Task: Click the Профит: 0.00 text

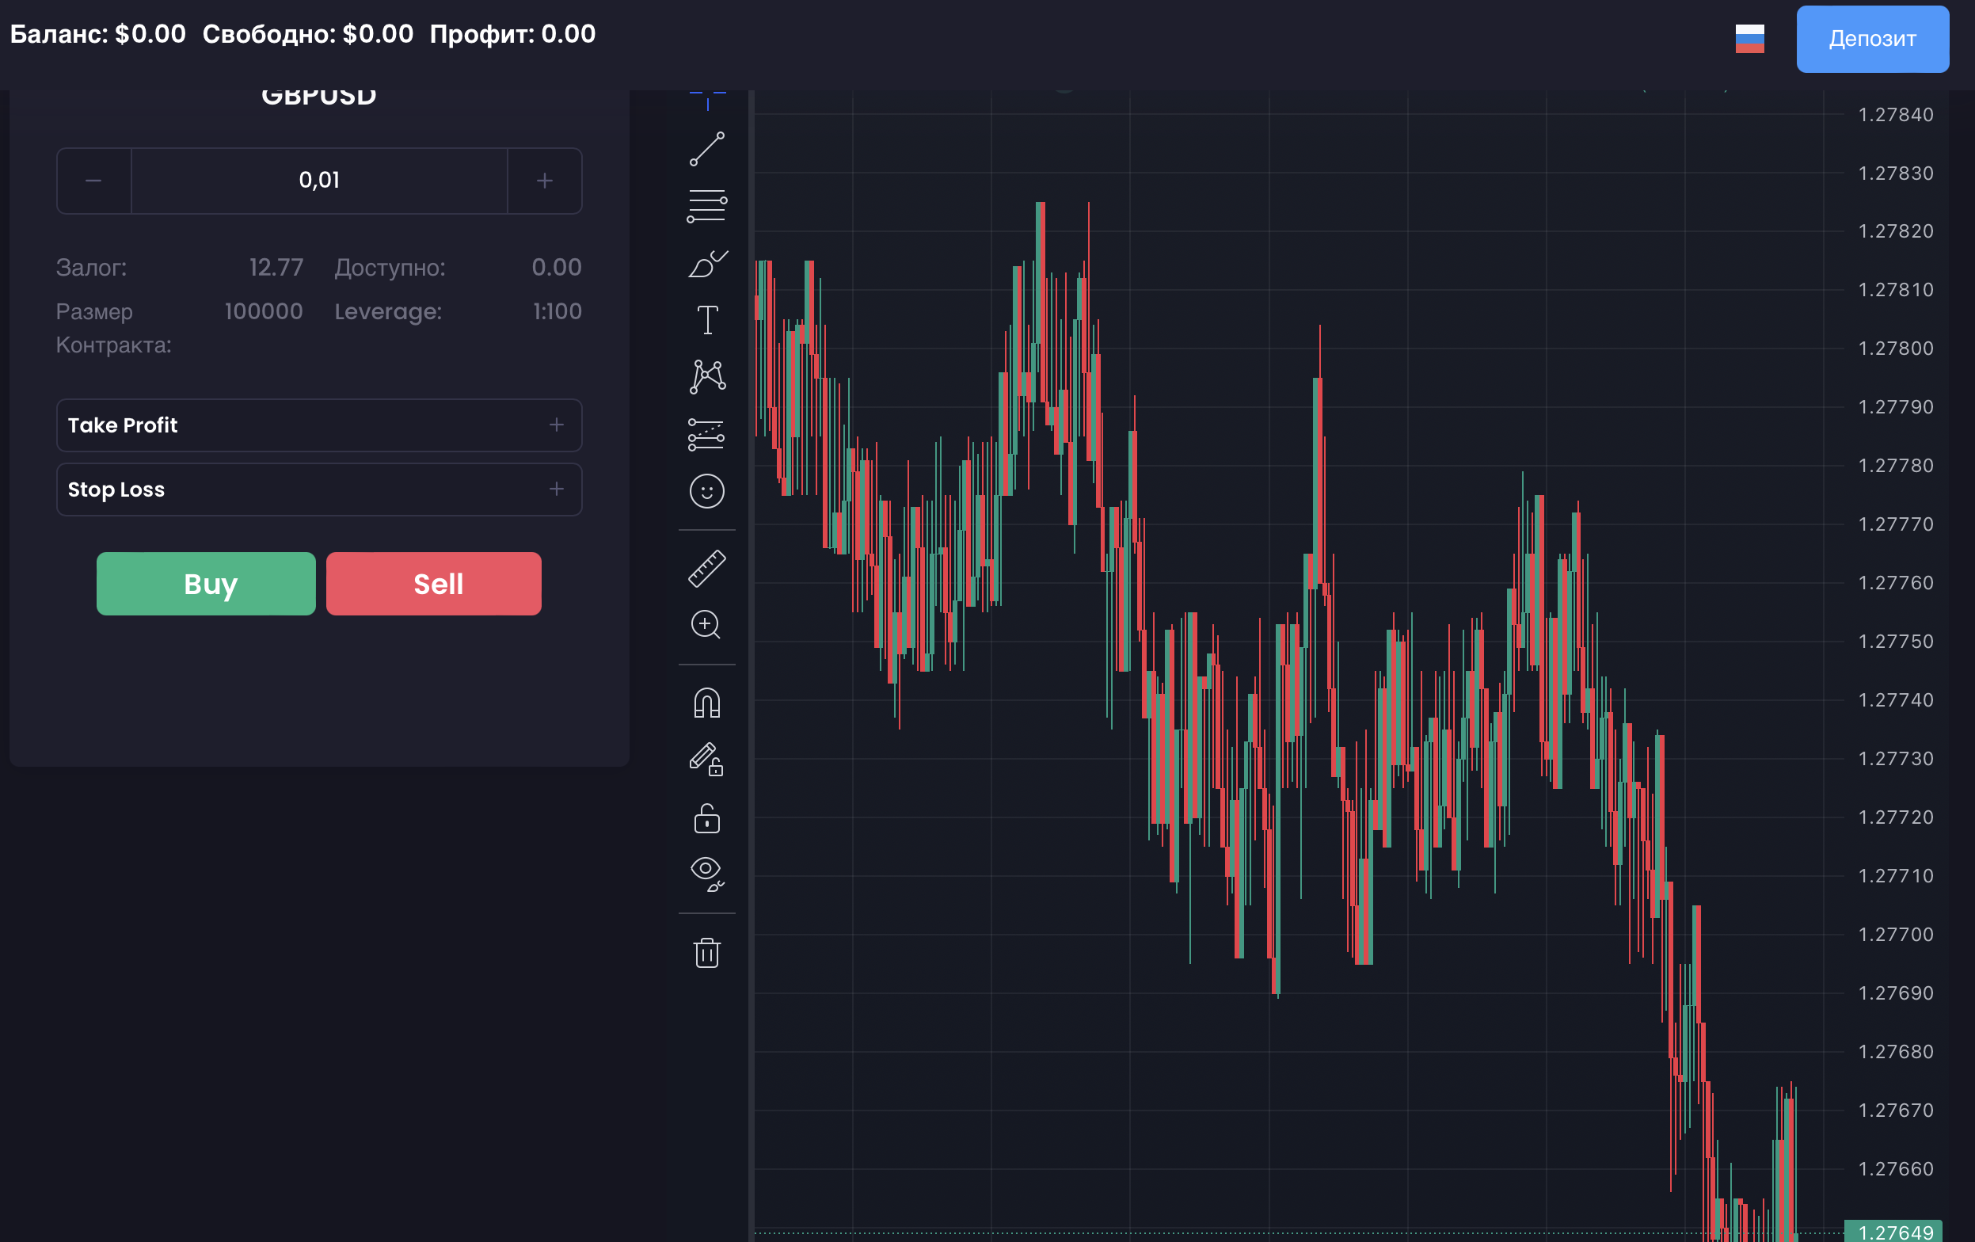Action: click(x=512, y=33)
